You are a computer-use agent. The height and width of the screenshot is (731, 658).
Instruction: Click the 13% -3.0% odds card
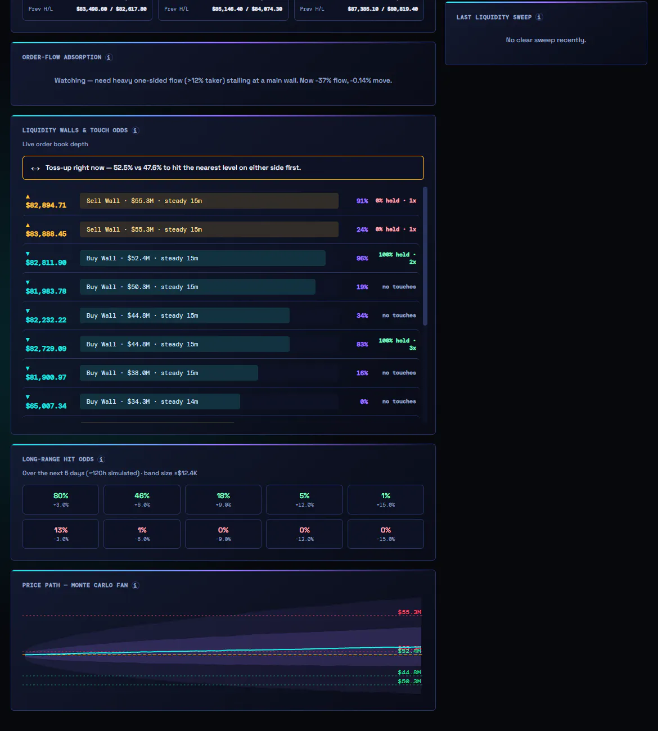[61, 534]
